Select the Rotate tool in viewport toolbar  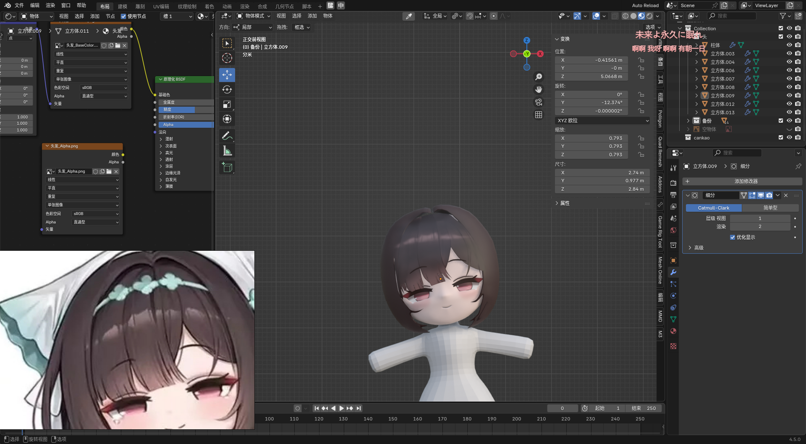coord(227,89)
